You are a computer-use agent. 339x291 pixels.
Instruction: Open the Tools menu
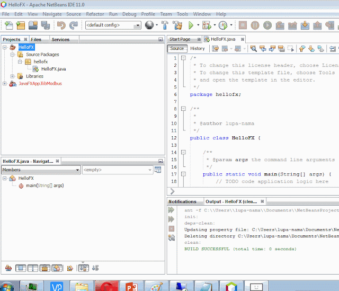coord(182,14)
